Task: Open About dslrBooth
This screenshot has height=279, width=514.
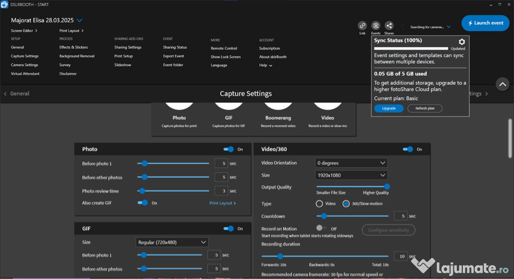Action: [x=273, y=57]
